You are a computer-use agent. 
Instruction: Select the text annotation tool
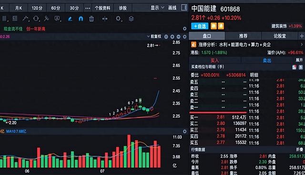57,19
